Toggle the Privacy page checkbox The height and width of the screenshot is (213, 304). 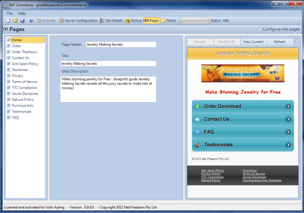click(8, 76)
